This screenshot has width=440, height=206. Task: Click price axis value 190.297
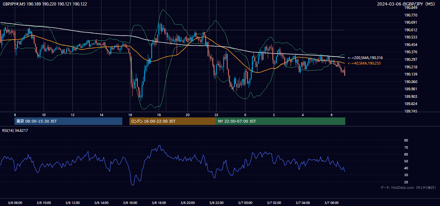(411, 59)
